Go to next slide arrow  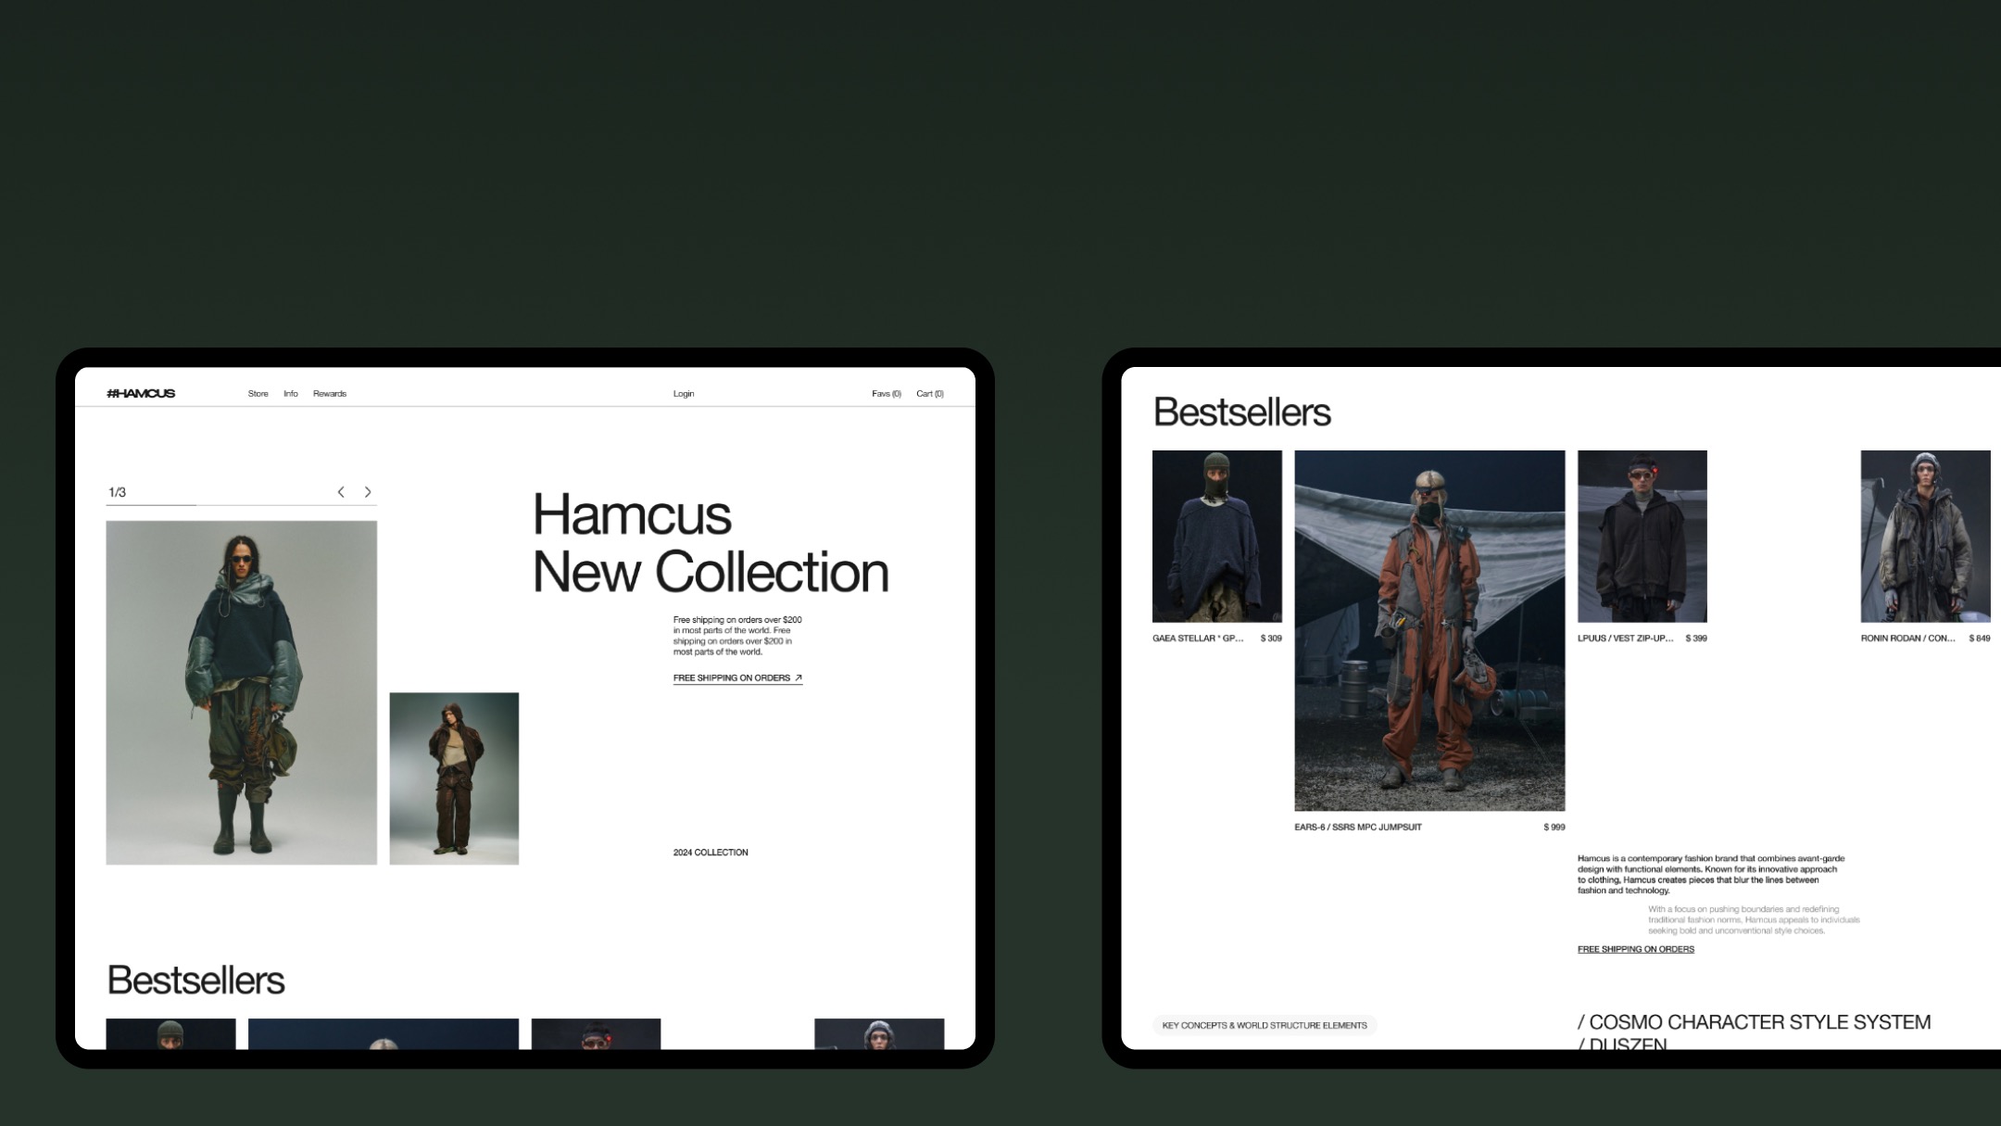(x=368, y=492)
